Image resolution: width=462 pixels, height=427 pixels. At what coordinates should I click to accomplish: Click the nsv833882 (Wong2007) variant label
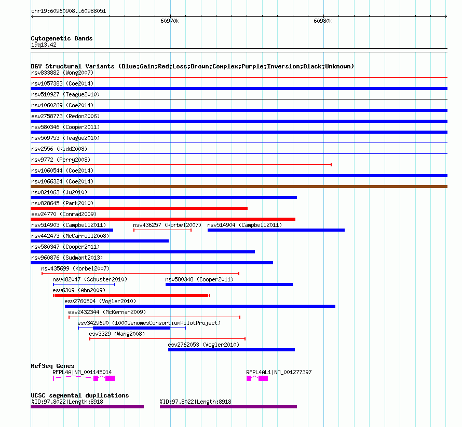tap(62, 73)
